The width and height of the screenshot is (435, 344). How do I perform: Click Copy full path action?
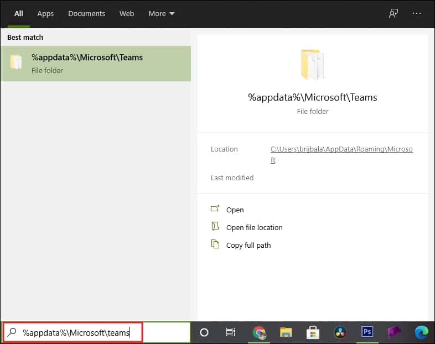[248, 245]
